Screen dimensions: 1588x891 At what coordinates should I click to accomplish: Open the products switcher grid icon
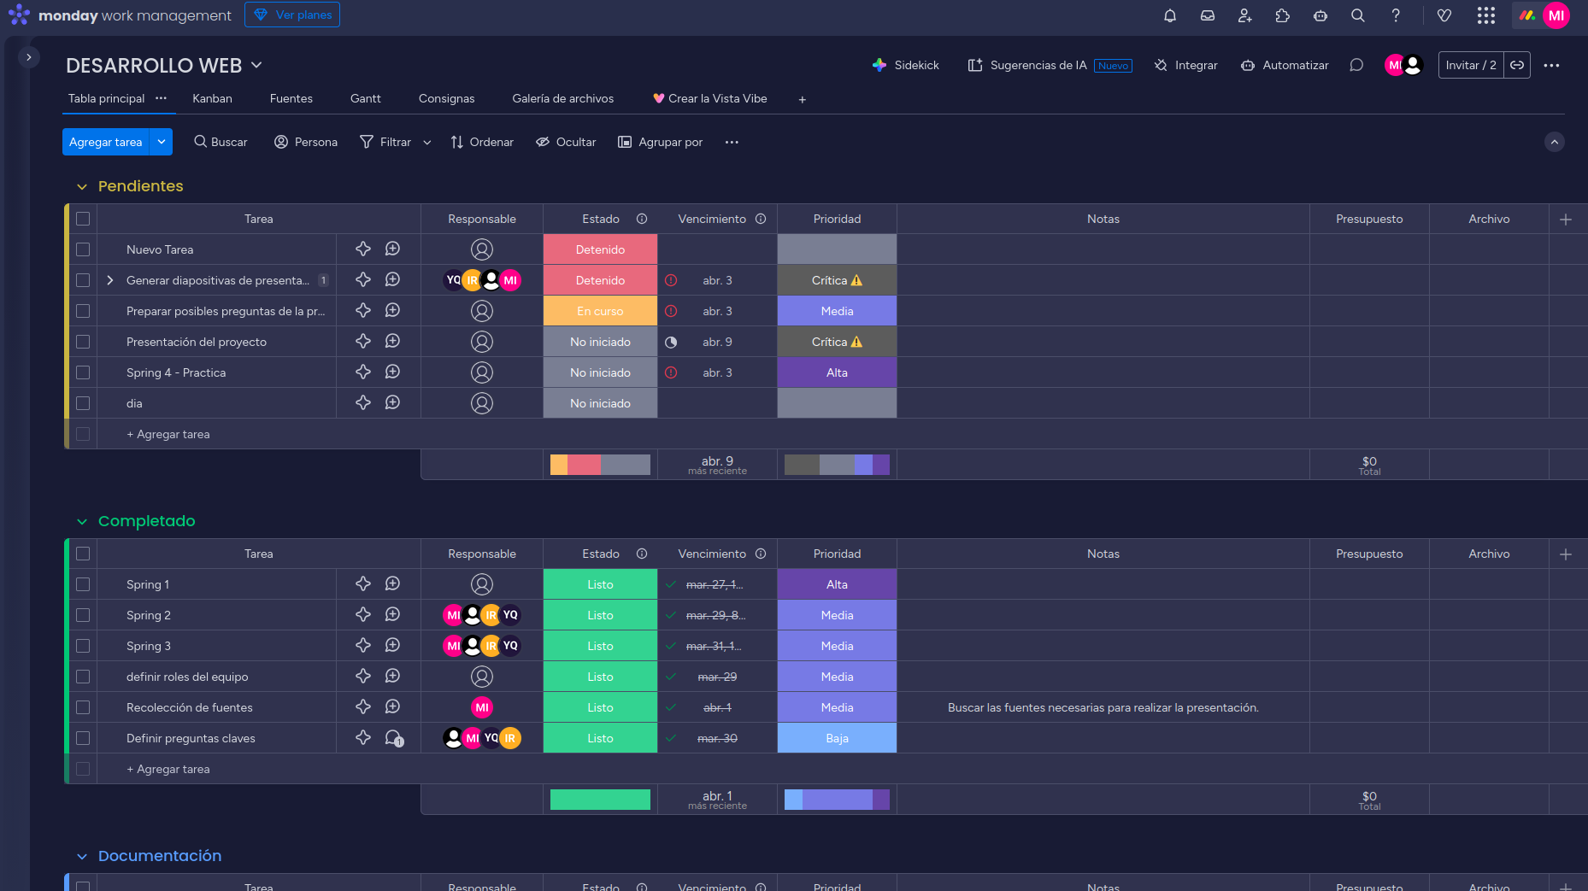pyautogui.click(x=1485, y=15)
